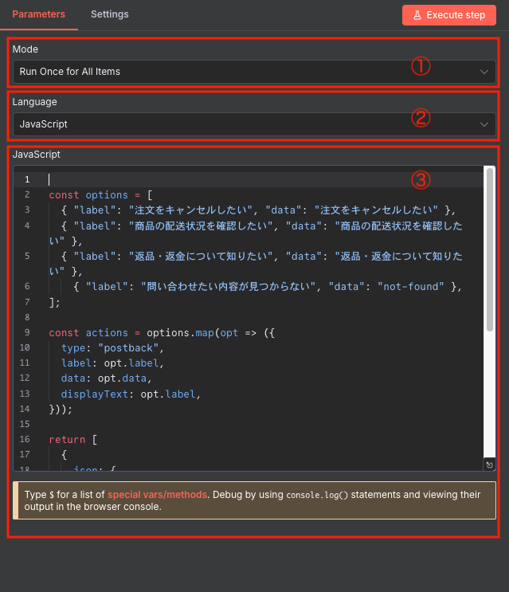Viewport: 509px width, 592px height.
Task: Click the line "const actions = options.map(opt => ({"
Action: [x=162, y=332]
